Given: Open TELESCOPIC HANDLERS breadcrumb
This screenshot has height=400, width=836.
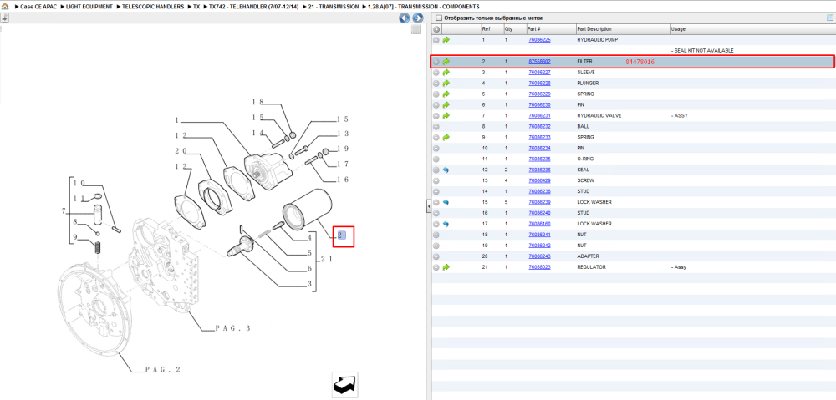Looking at the screenshot, I should tap(153, 7).
